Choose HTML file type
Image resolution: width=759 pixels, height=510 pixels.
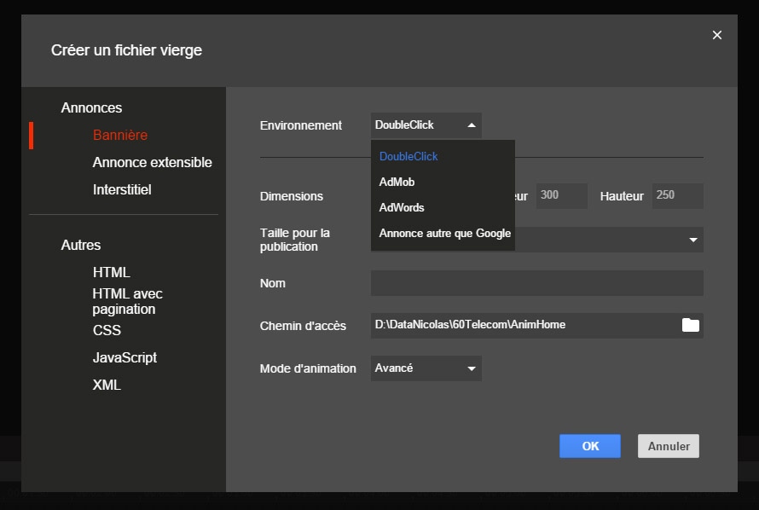(x=112, y=272)
